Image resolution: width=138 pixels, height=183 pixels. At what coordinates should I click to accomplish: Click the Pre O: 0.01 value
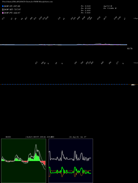(86, 6)
